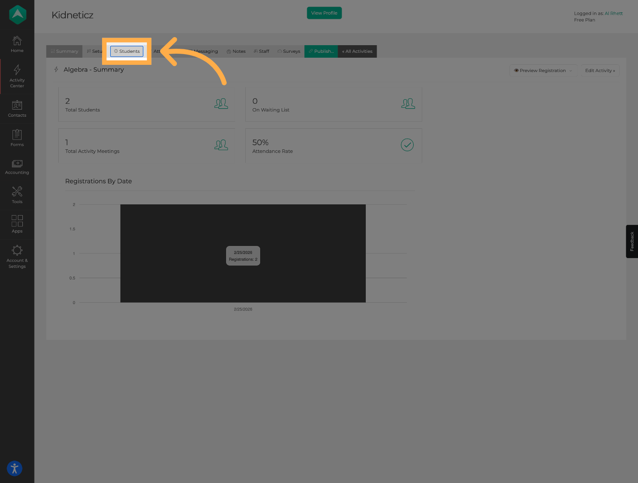
Task: Click the Total Activity Meetings label
Action: tap(92, 151)
